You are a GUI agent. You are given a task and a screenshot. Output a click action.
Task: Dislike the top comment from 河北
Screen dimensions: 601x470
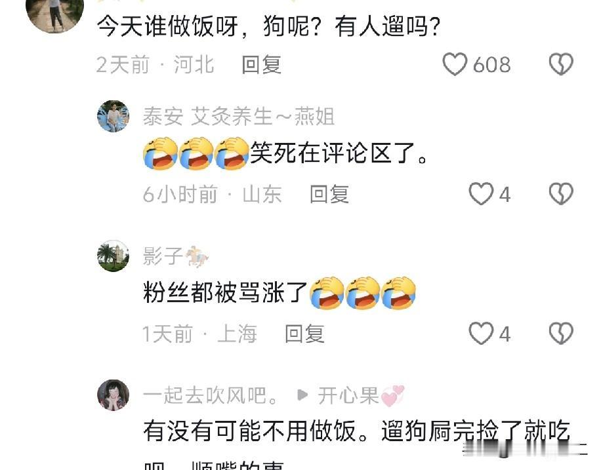point(561,64)
